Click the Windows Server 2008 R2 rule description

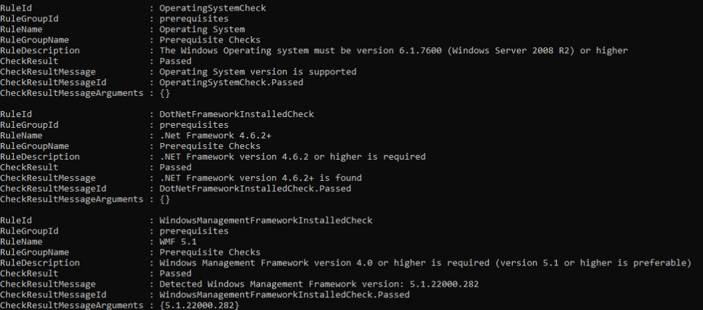tap(394, 51)
